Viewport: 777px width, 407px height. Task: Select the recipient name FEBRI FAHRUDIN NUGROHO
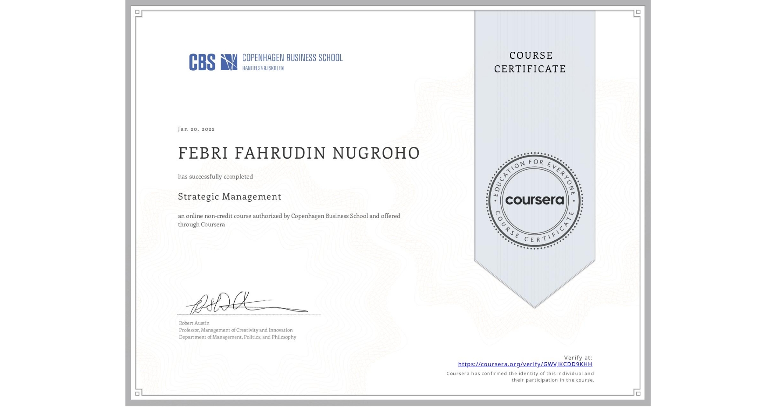[x=298, y=153]
